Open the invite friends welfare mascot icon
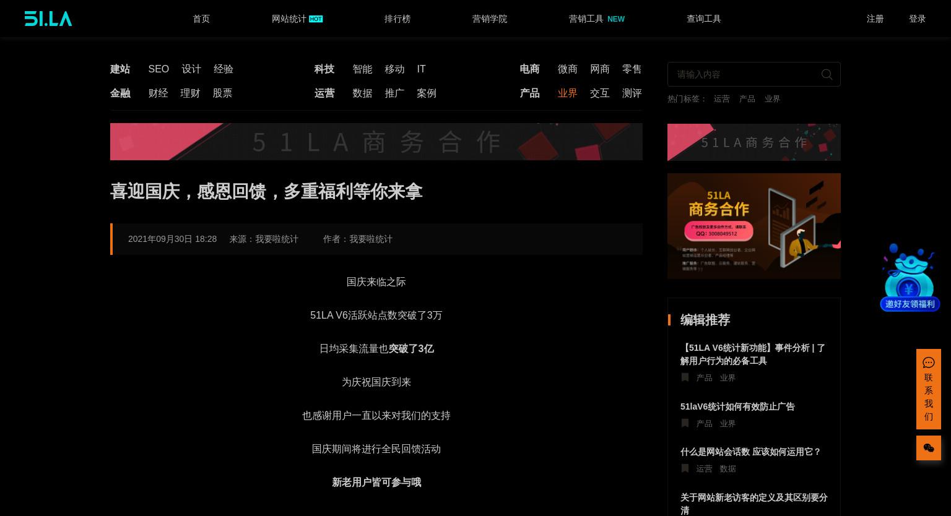The height and width of the screenshot is (516, 951). point(910,277)
